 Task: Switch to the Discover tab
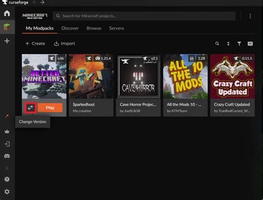(70, 28)
